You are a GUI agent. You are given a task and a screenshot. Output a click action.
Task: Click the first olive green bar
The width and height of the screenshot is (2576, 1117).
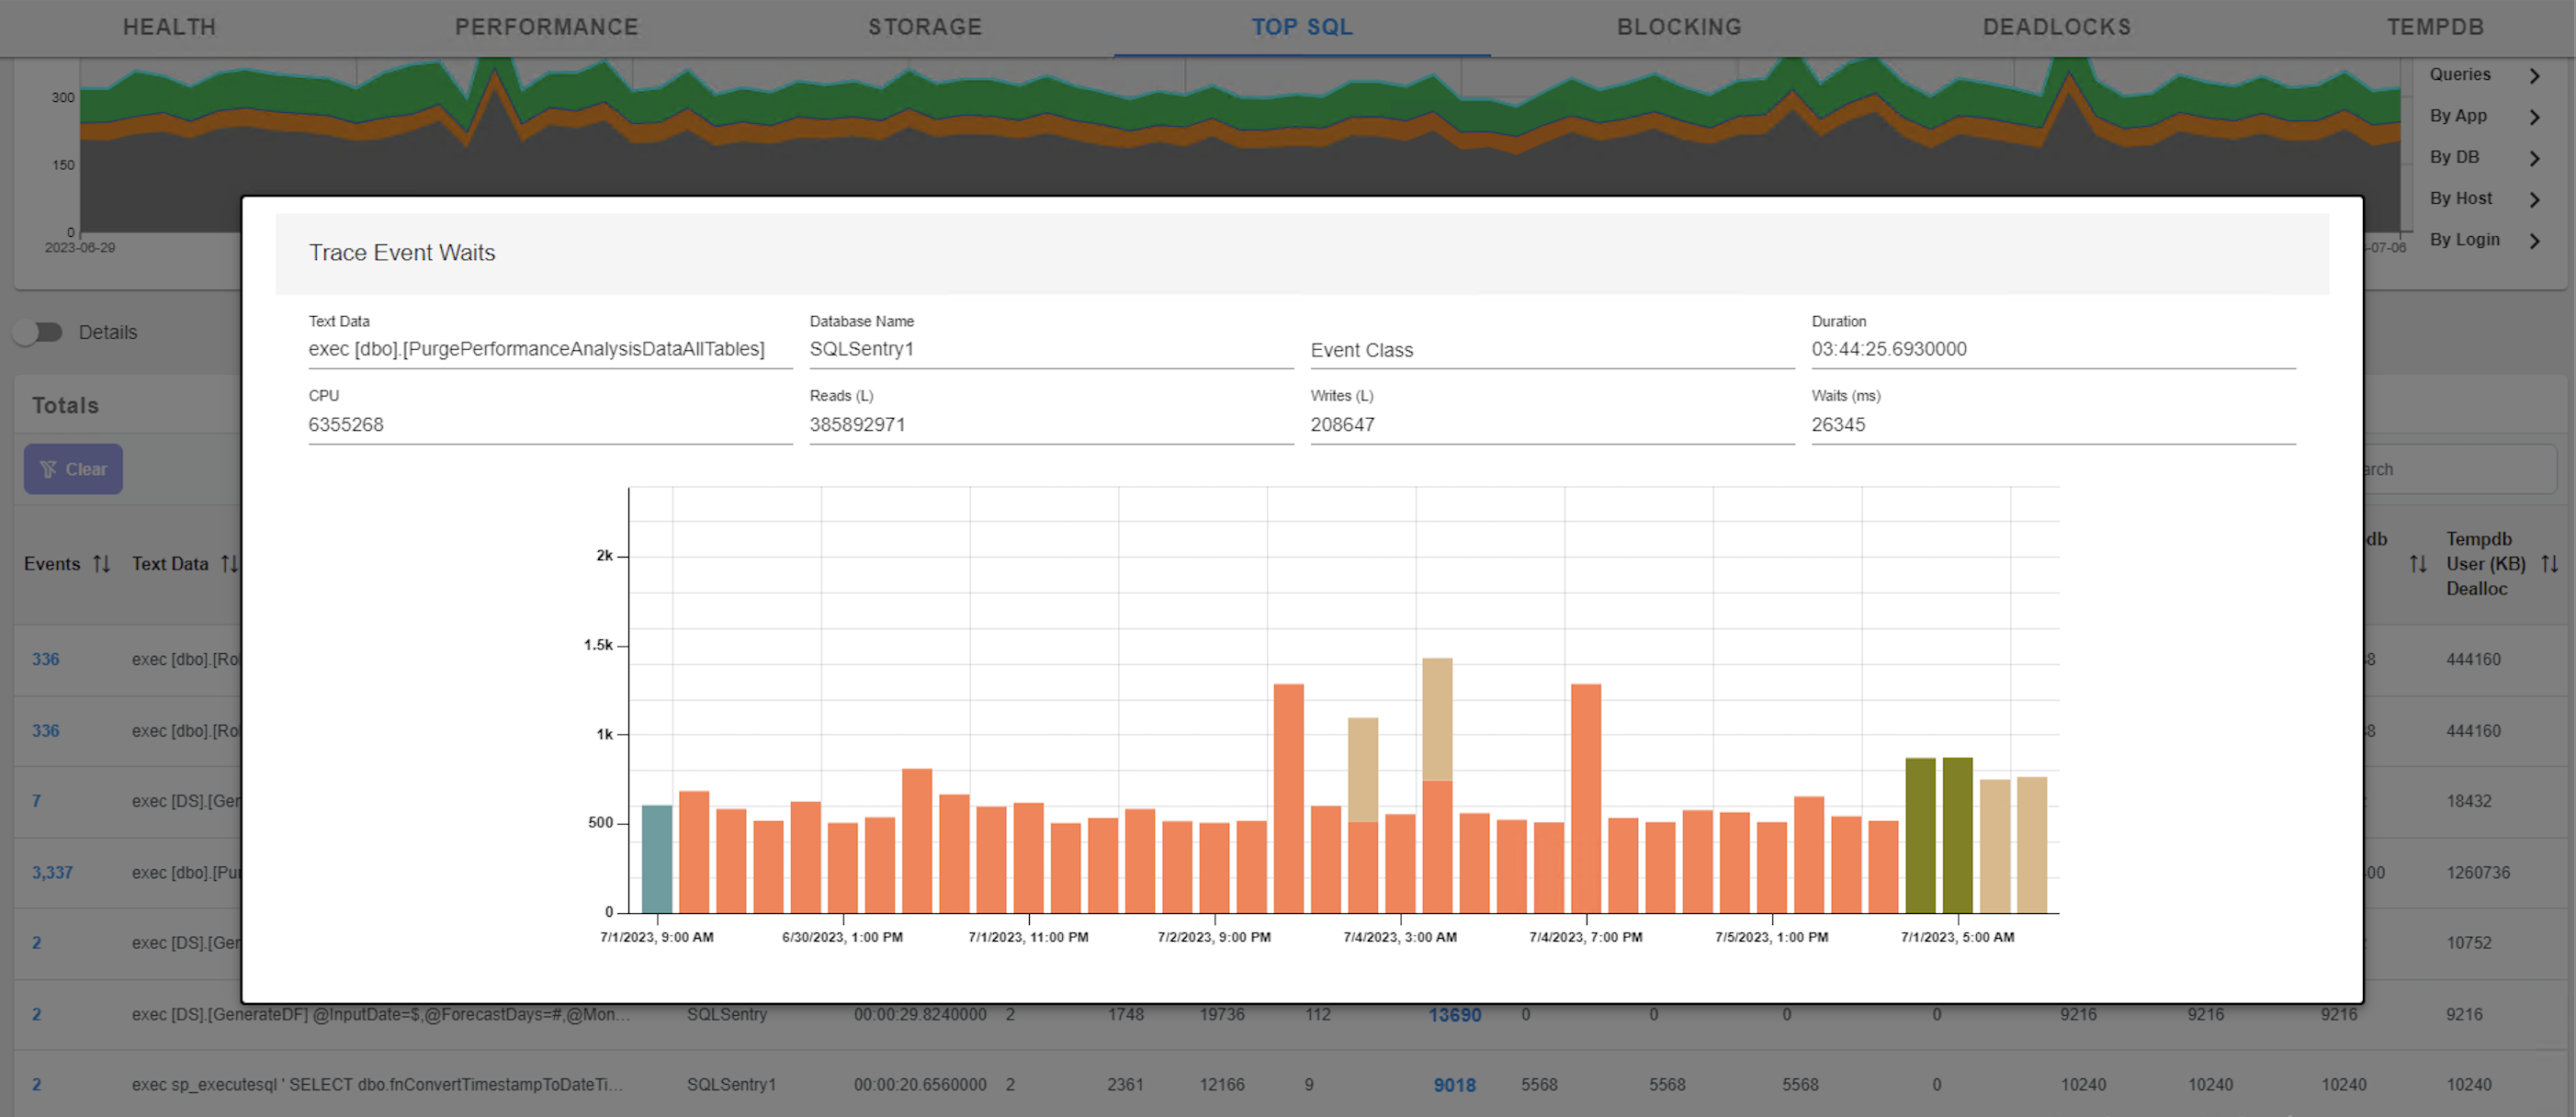coord(1920,835)
